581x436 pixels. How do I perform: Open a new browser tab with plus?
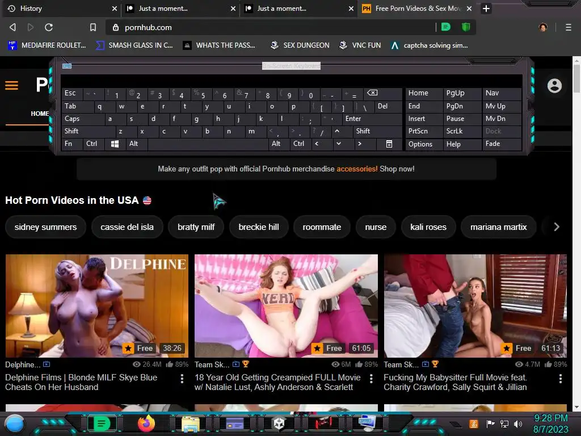click(486, 9)
